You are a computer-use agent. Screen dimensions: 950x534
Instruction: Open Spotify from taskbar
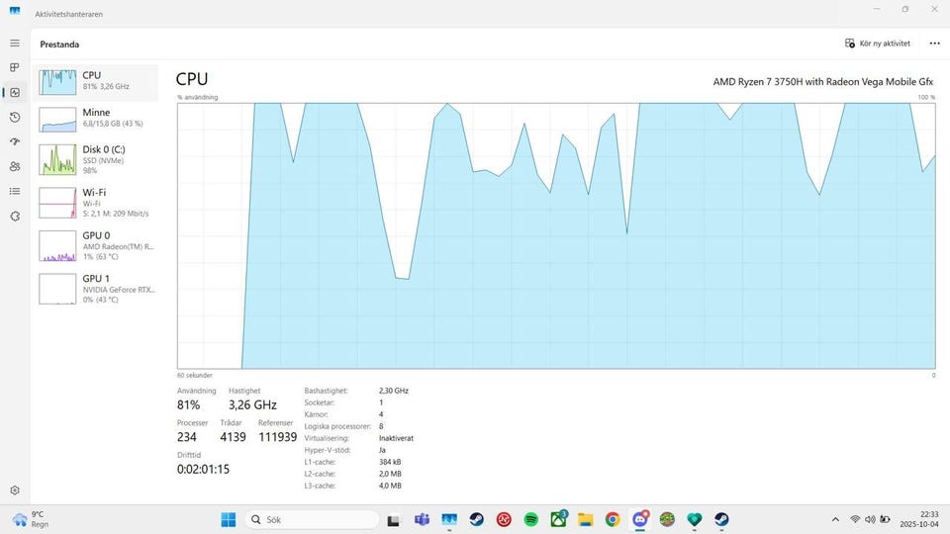click(x=530, y=519)
